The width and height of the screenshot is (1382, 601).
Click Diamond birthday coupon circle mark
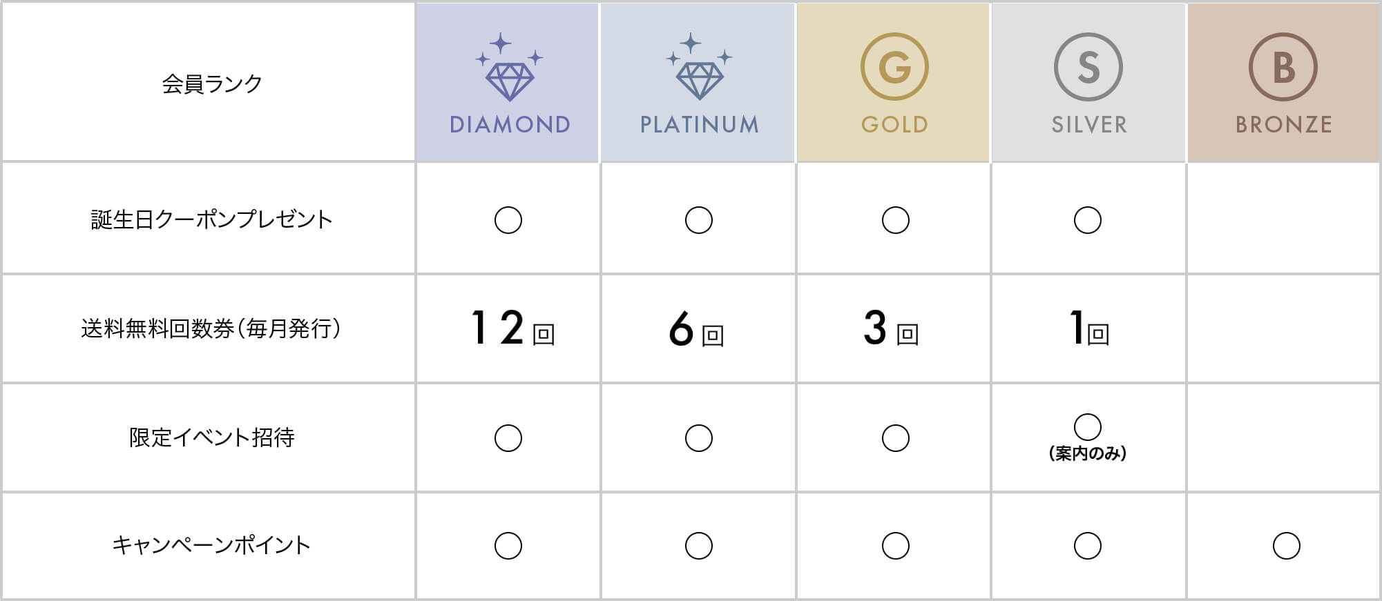[508, 220]
